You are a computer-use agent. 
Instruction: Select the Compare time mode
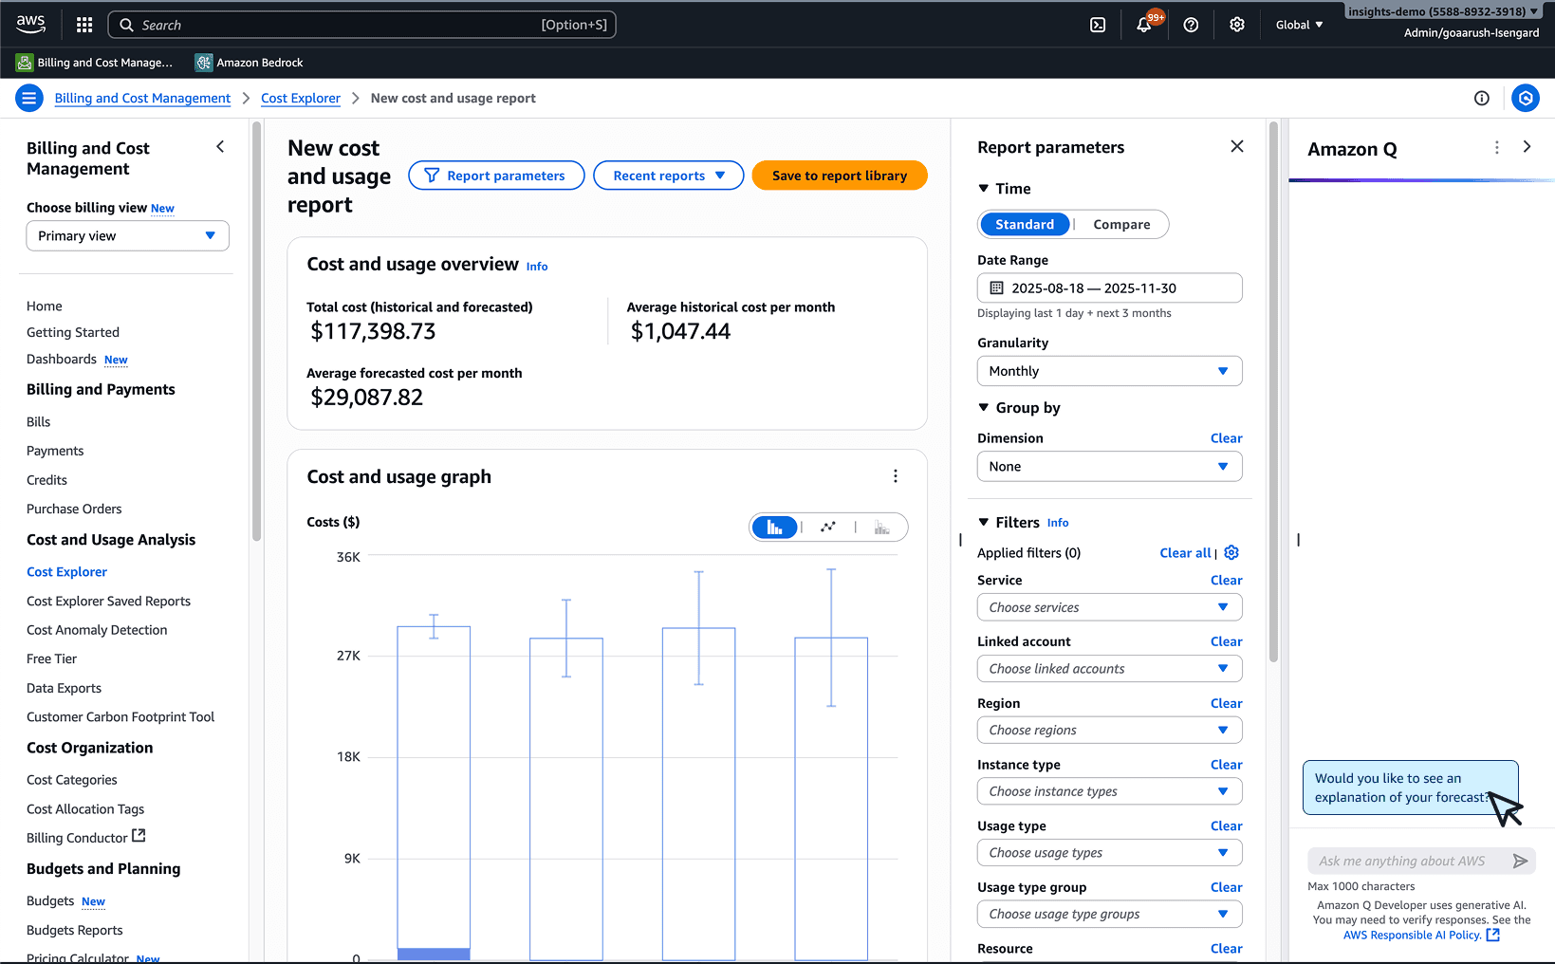(x=1121, y=225)
